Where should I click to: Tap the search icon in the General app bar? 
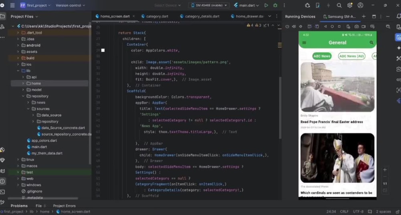tap(371, 43)
